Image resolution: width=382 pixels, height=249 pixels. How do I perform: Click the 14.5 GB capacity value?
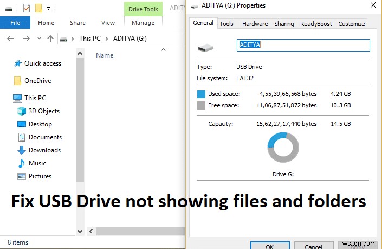(x=341, y=124)
